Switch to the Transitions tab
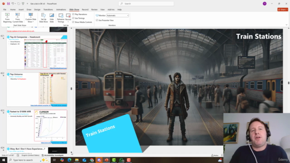The image size is (290, 163). (x=48, y=10)
